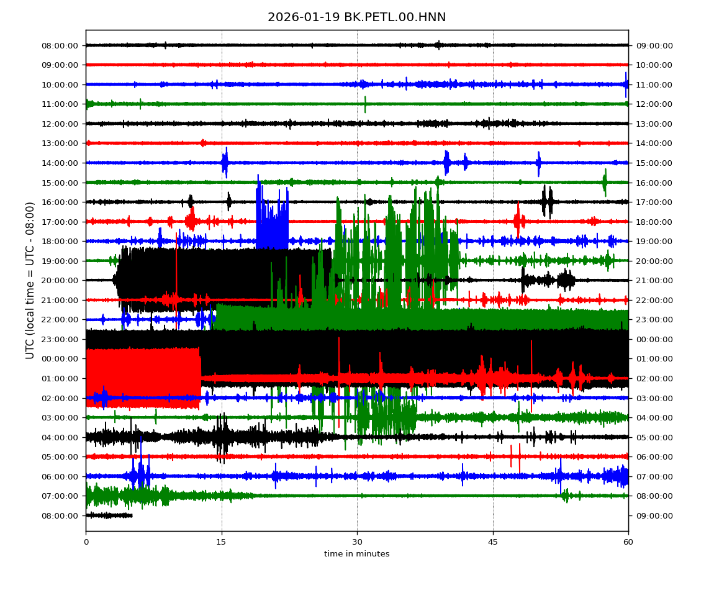Select the 0 minute tick label

[x=86, y=542]
